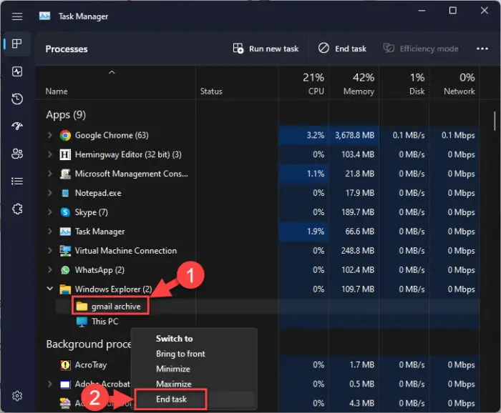Sort by the Name column header

coord(115,83)
